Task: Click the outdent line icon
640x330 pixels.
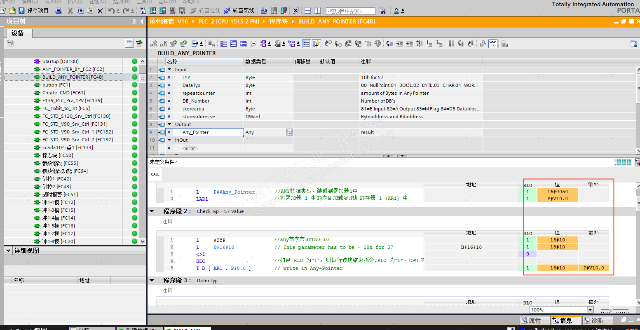Action: point(409,43)
